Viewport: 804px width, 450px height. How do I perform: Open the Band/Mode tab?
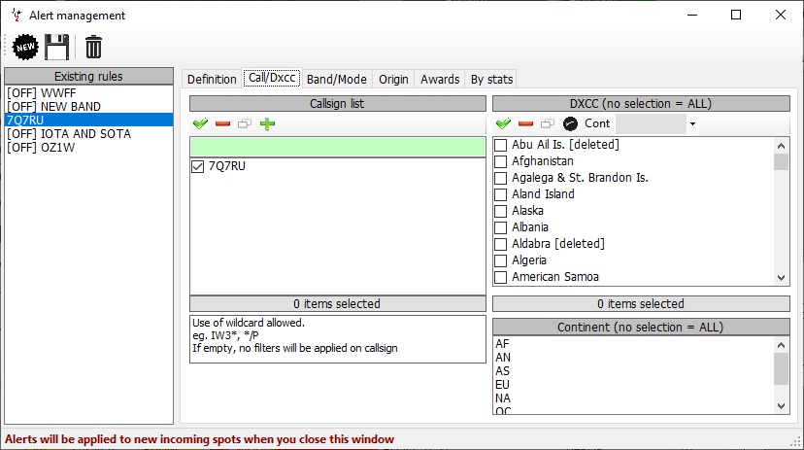click(x=336, y=80)
